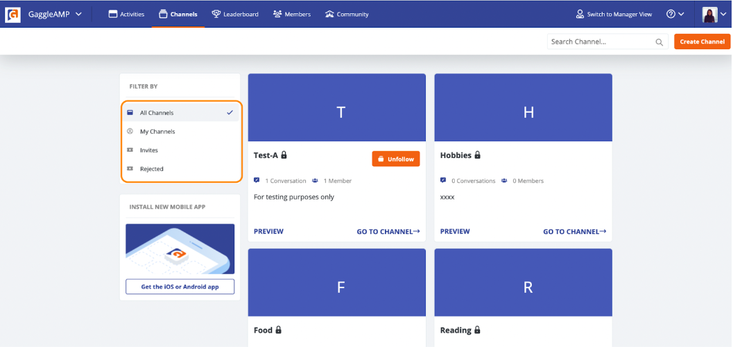Expand the GaggleAMP workspace dropdown
Screen dimensions: 733x349
pos(55,14)
